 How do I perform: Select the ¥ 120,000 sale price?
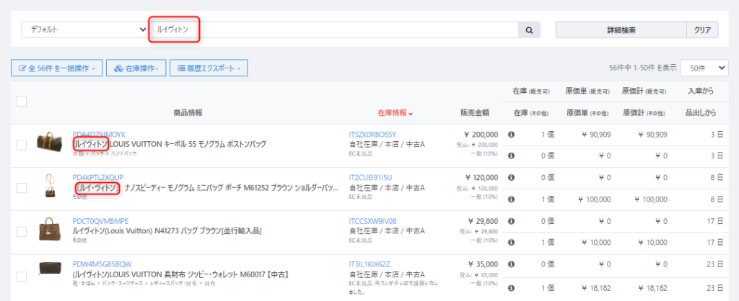(481, 177)
